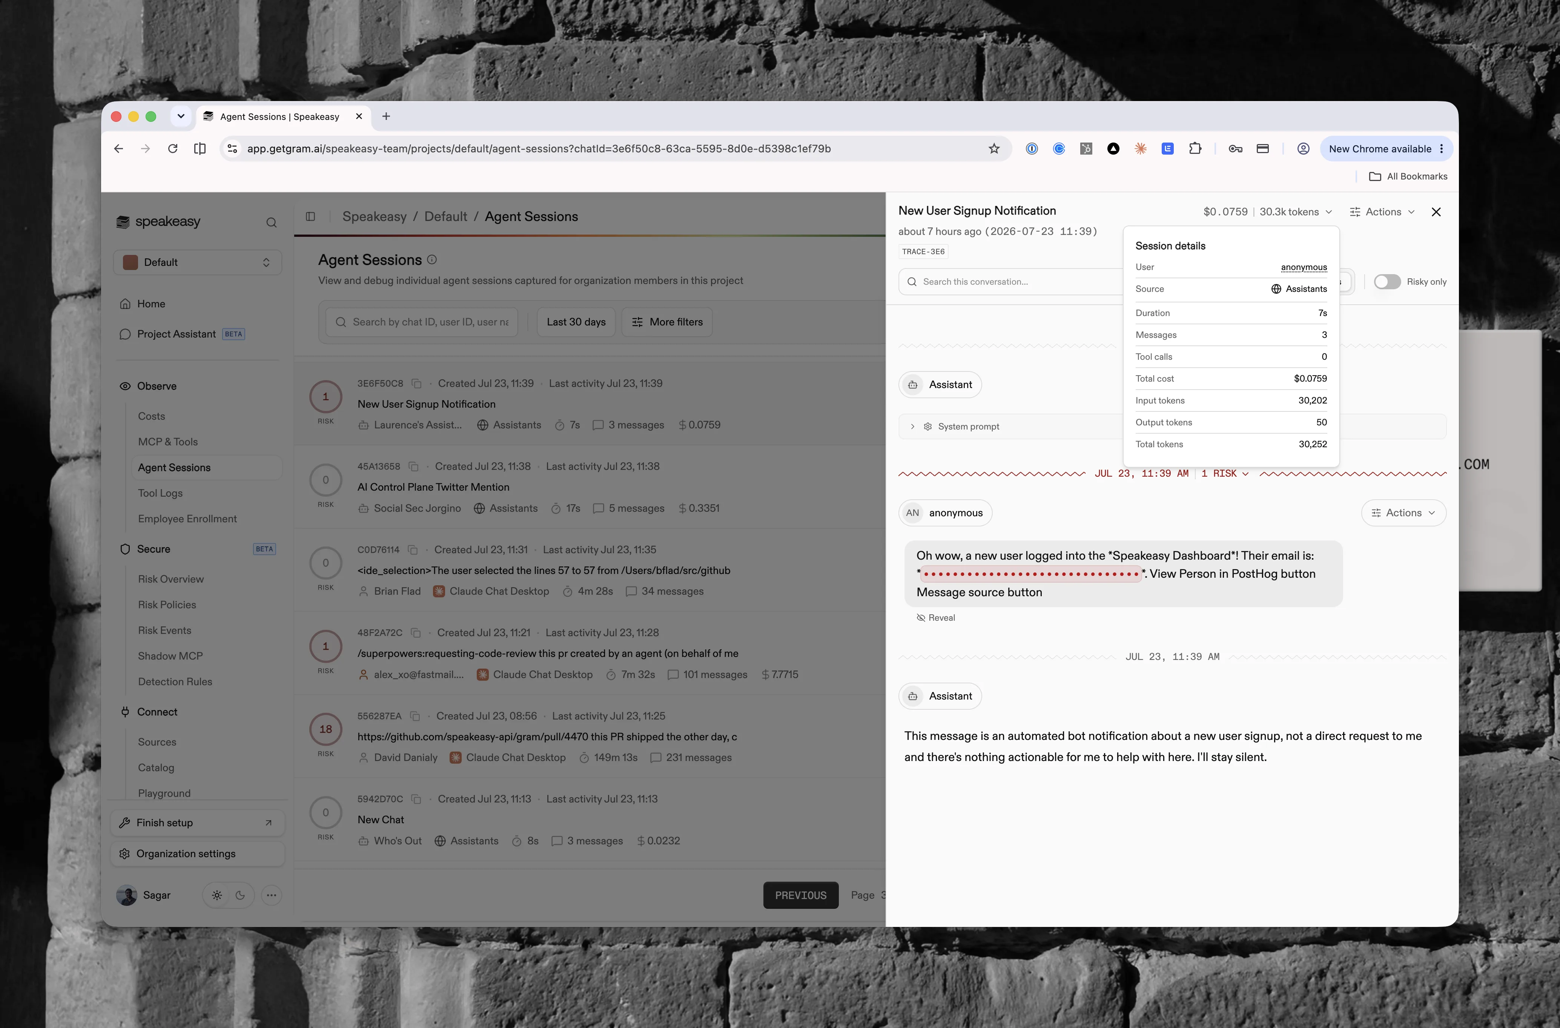The width and height of the screenshot is (1560, 1028).
Task: Click the Search this conversation field
Action: tap(1010, 282)
